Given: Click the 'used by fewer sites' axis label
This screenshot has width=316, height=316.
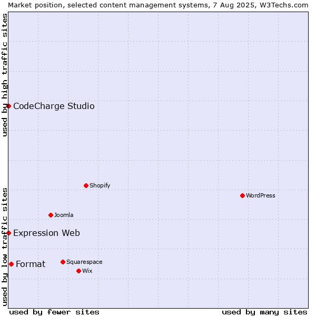Looking at the screenshot, I should (54, 312).
